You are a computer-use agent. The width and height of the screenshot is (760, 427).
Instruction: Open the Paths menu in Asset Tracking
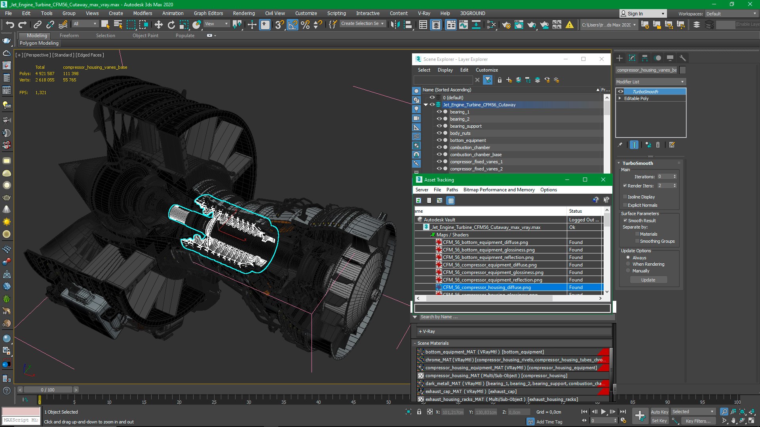point(452,190)
